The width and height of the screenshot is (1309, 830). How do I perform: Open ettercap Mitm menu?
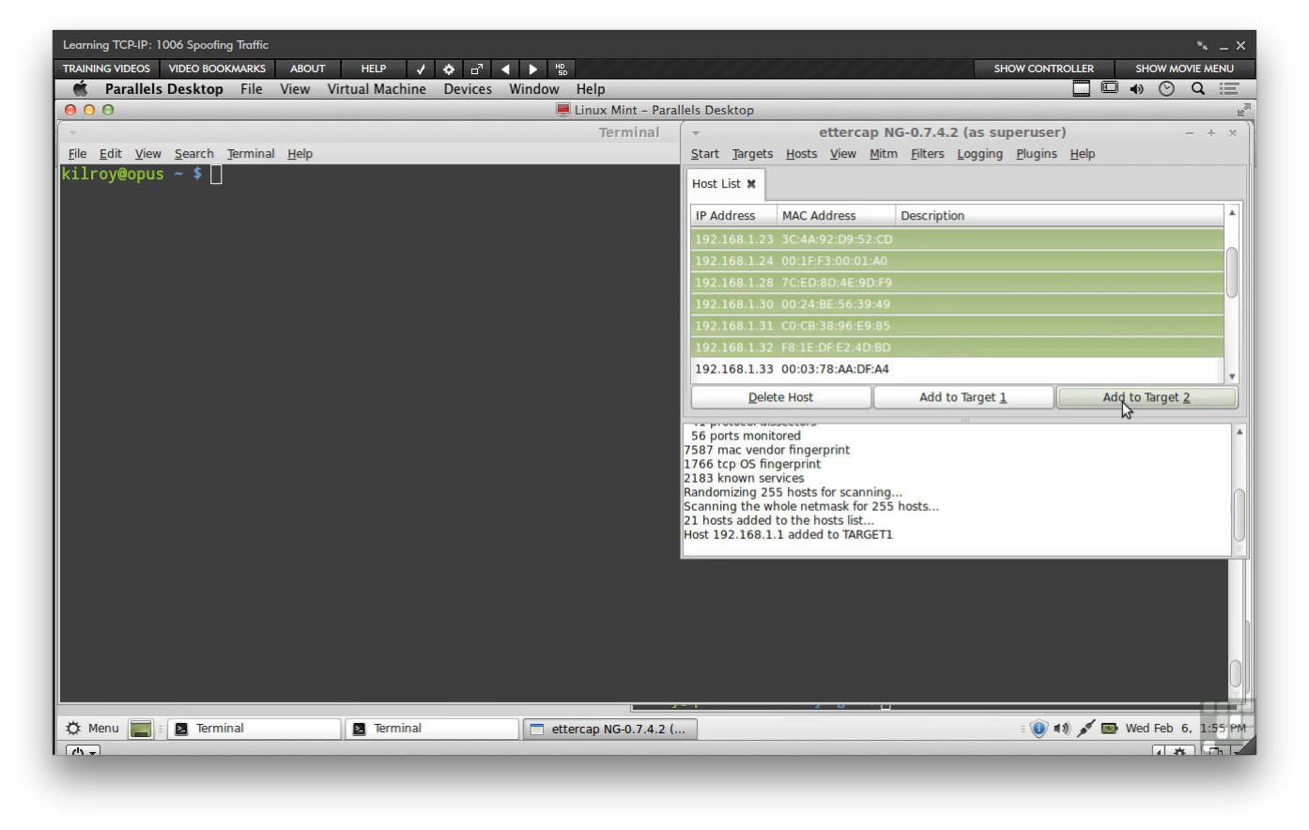(883, 154)
